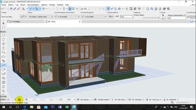The image size is (196, 110).
Task: Select the active Railing tool
Action: (3, 65)
